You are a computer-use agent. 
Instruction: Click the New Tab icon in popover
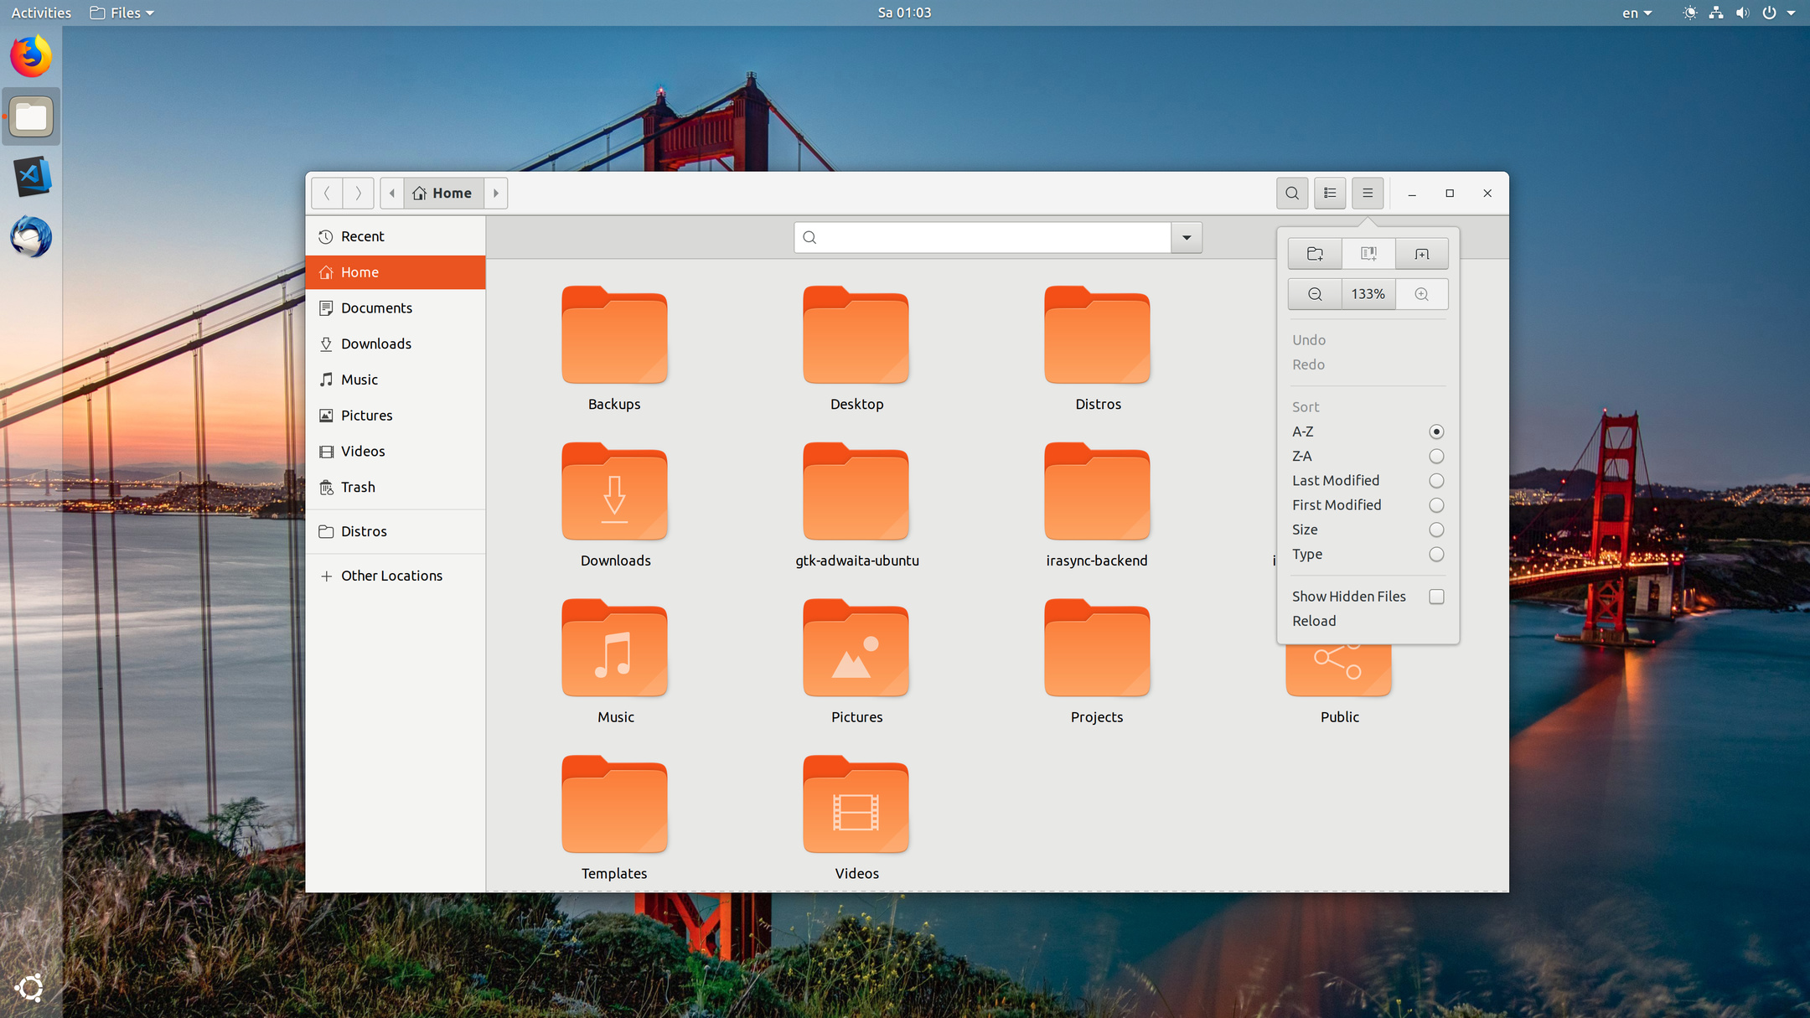[1422, 254]
